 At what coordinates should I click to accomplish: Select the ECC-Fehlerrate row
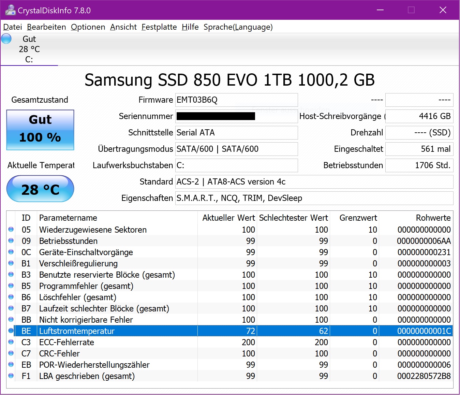click(230, 342)
